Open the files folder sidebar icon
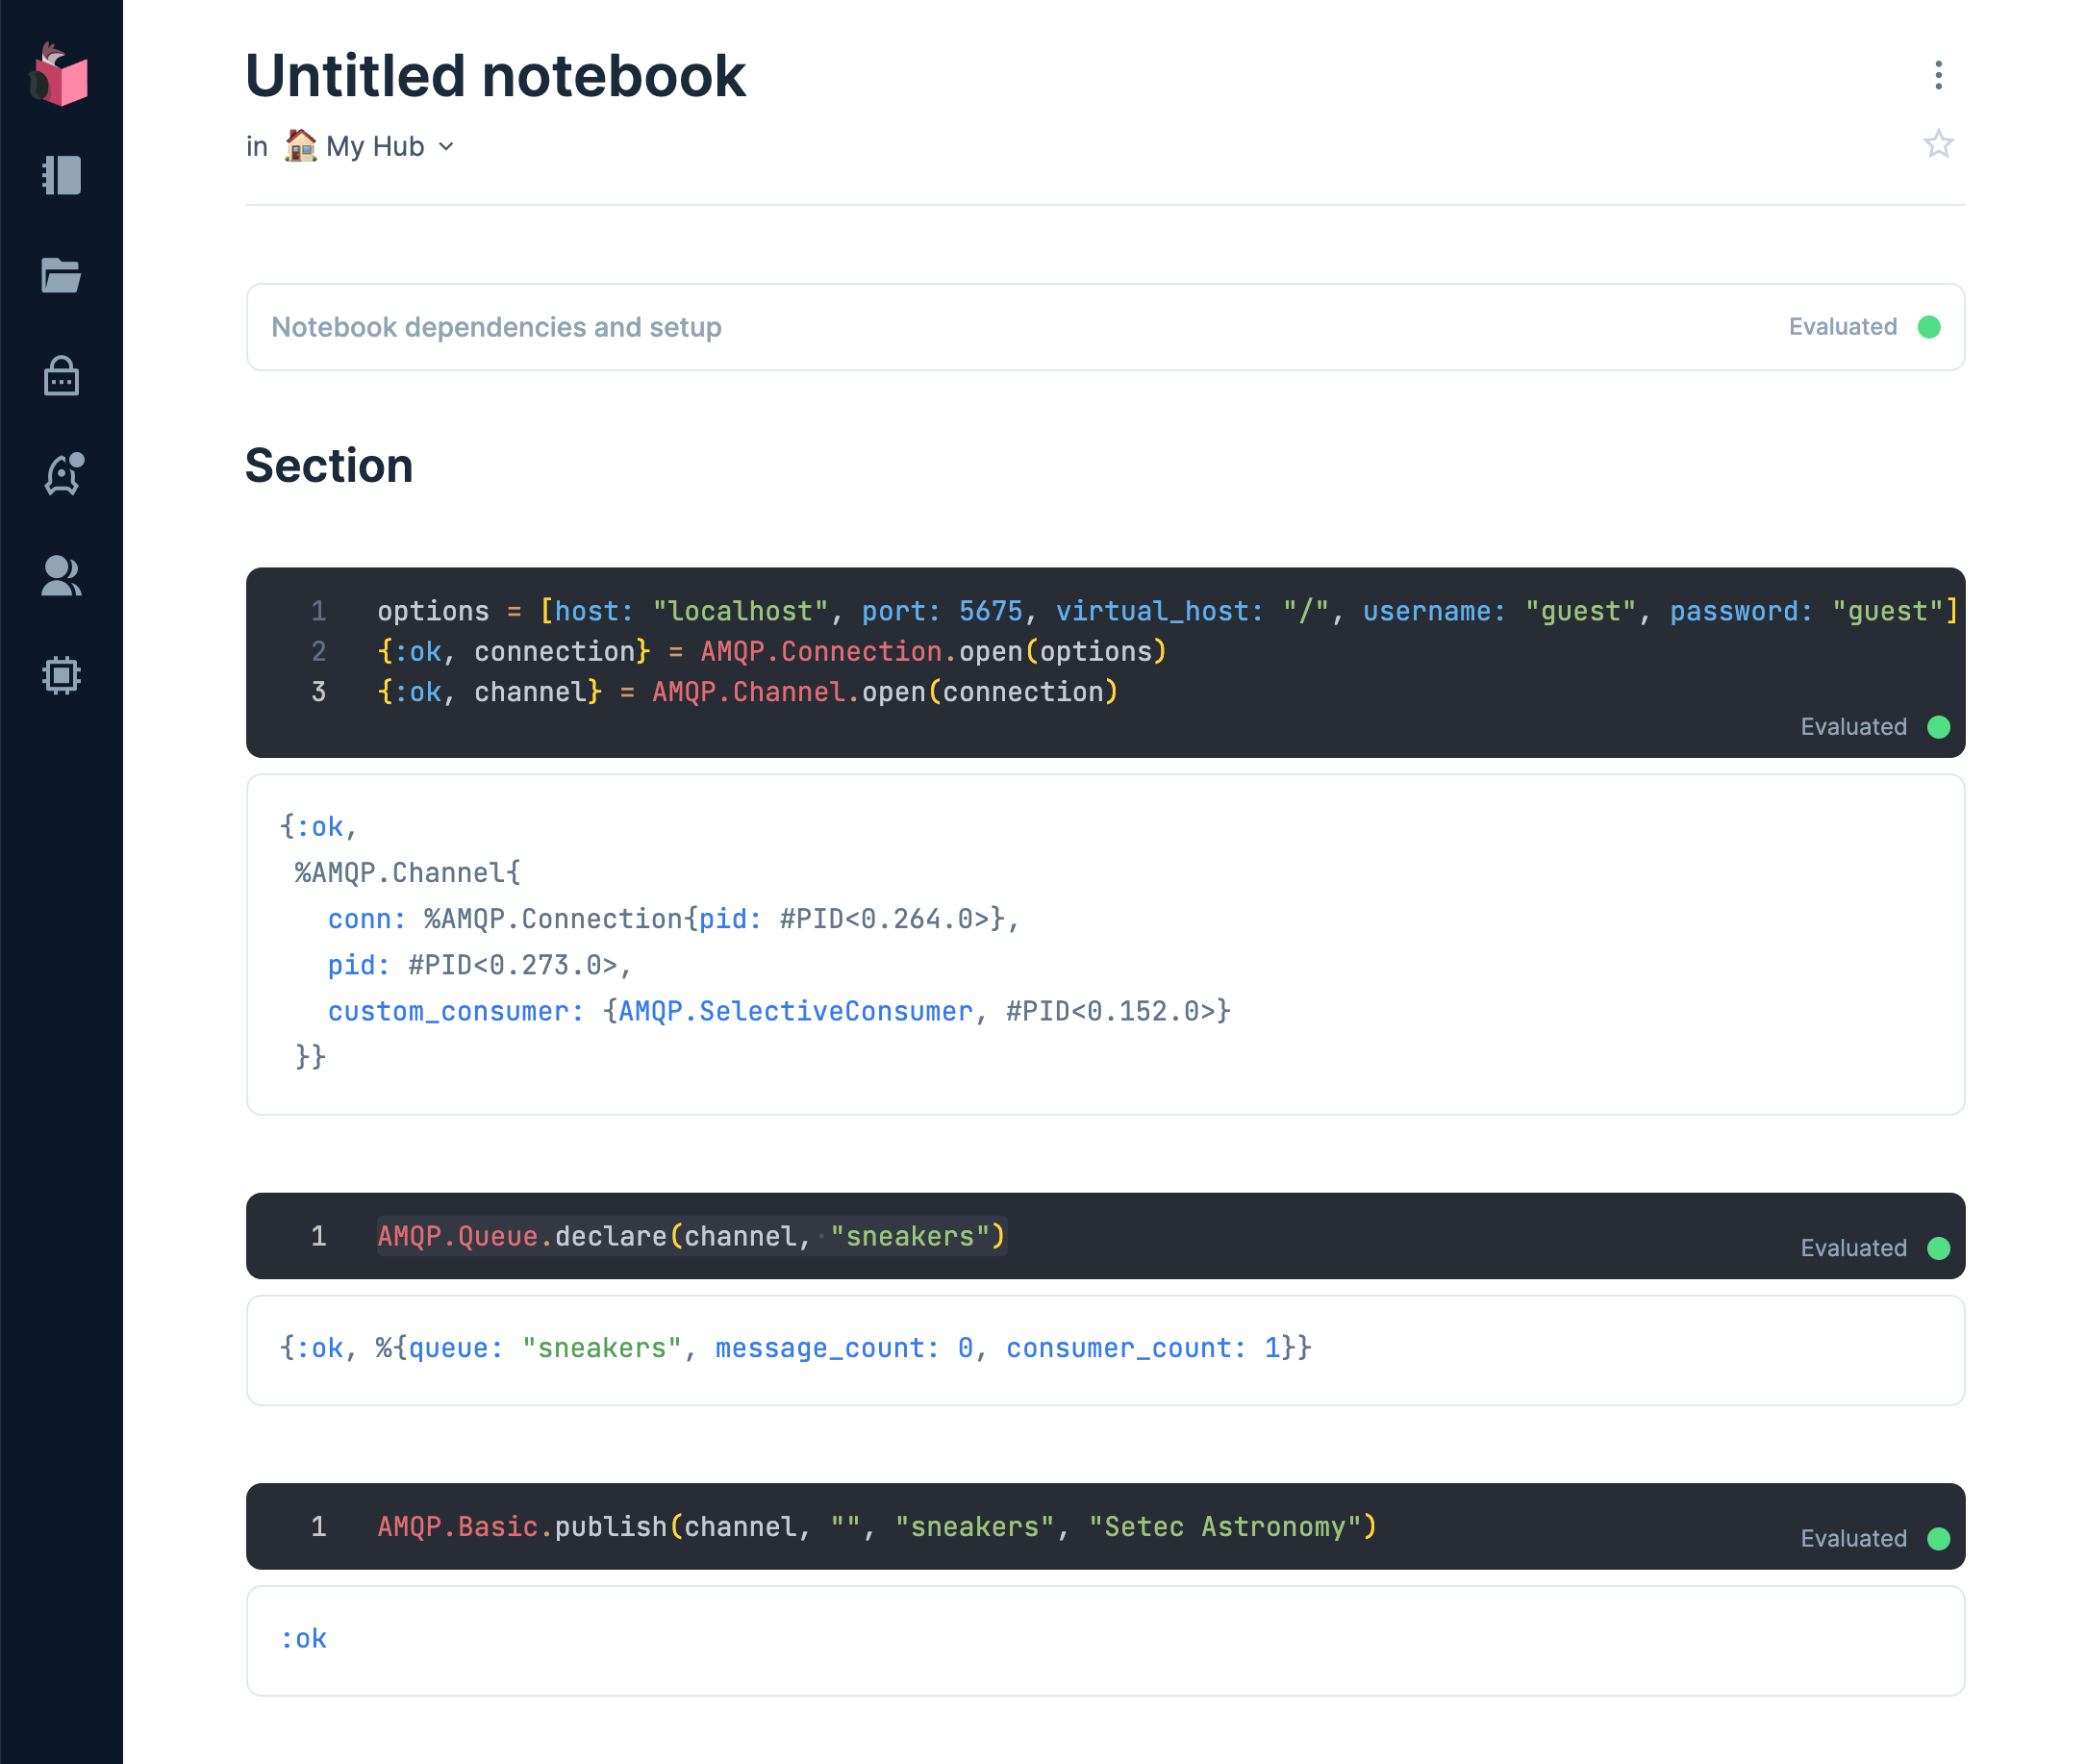 (x=61, y=275)
